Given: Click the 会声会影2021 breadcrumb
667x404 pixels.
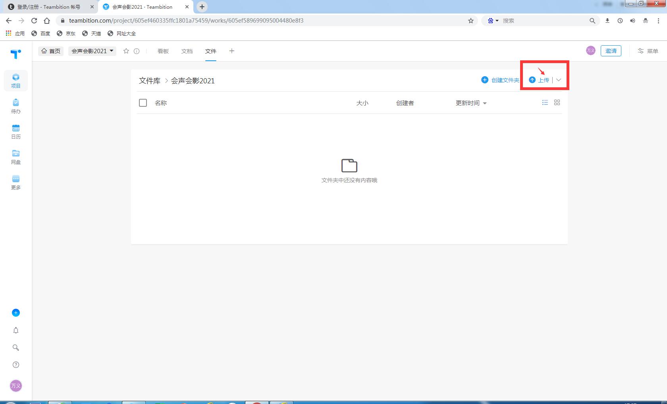Looking at the screenshot, I should coord(193,81).
